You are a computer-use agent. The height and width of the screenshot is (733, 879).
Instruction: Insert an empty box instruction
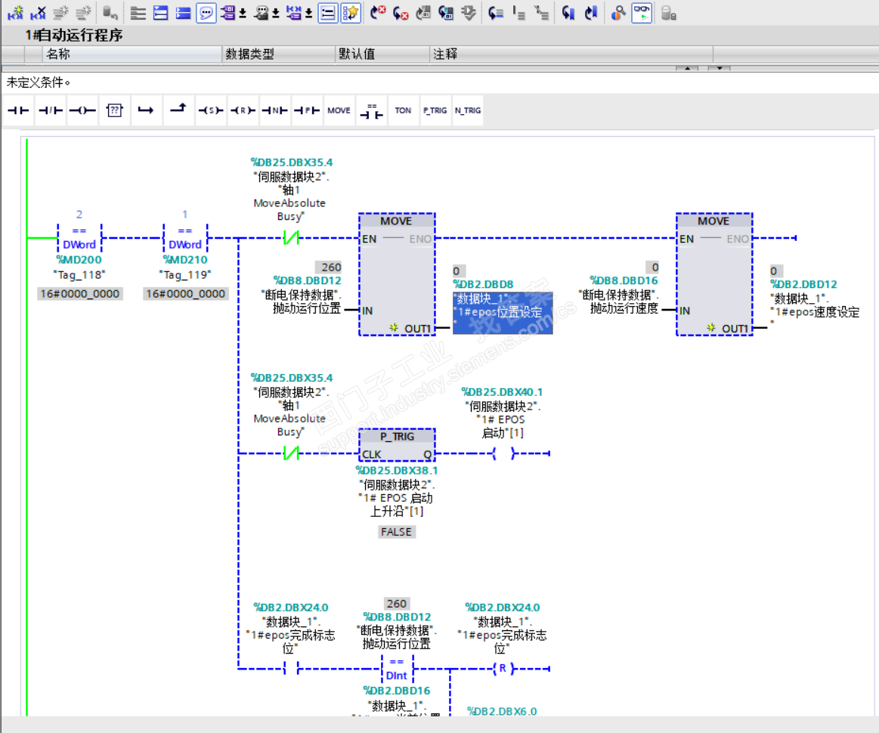point(114,110)
